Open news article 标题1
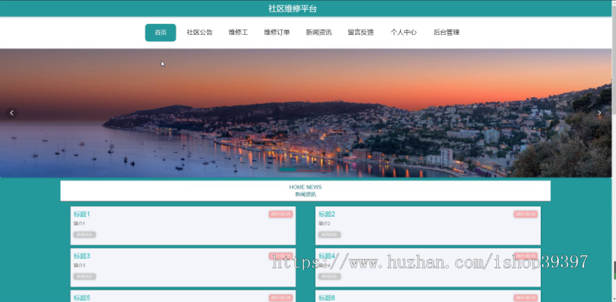 pos(81,214)
